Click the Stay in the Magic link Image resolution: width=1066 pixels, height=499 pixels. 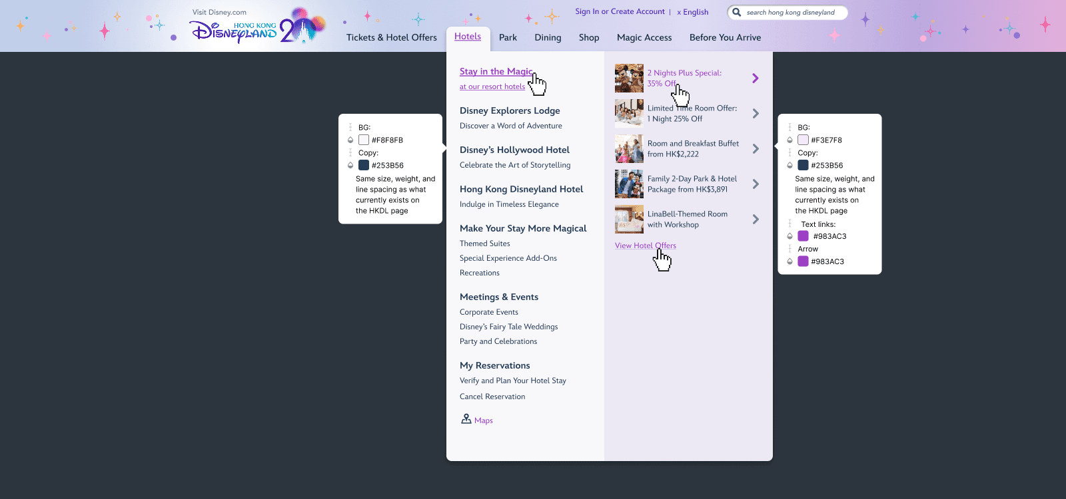pos(496,72)
